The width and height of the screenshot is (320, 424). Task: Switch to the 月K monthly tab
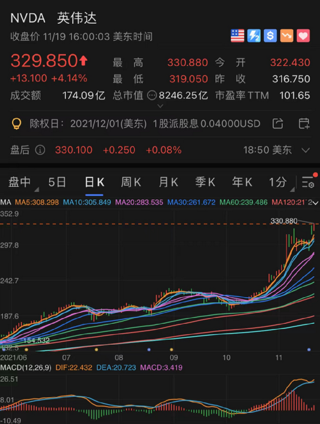click(168, 182)
